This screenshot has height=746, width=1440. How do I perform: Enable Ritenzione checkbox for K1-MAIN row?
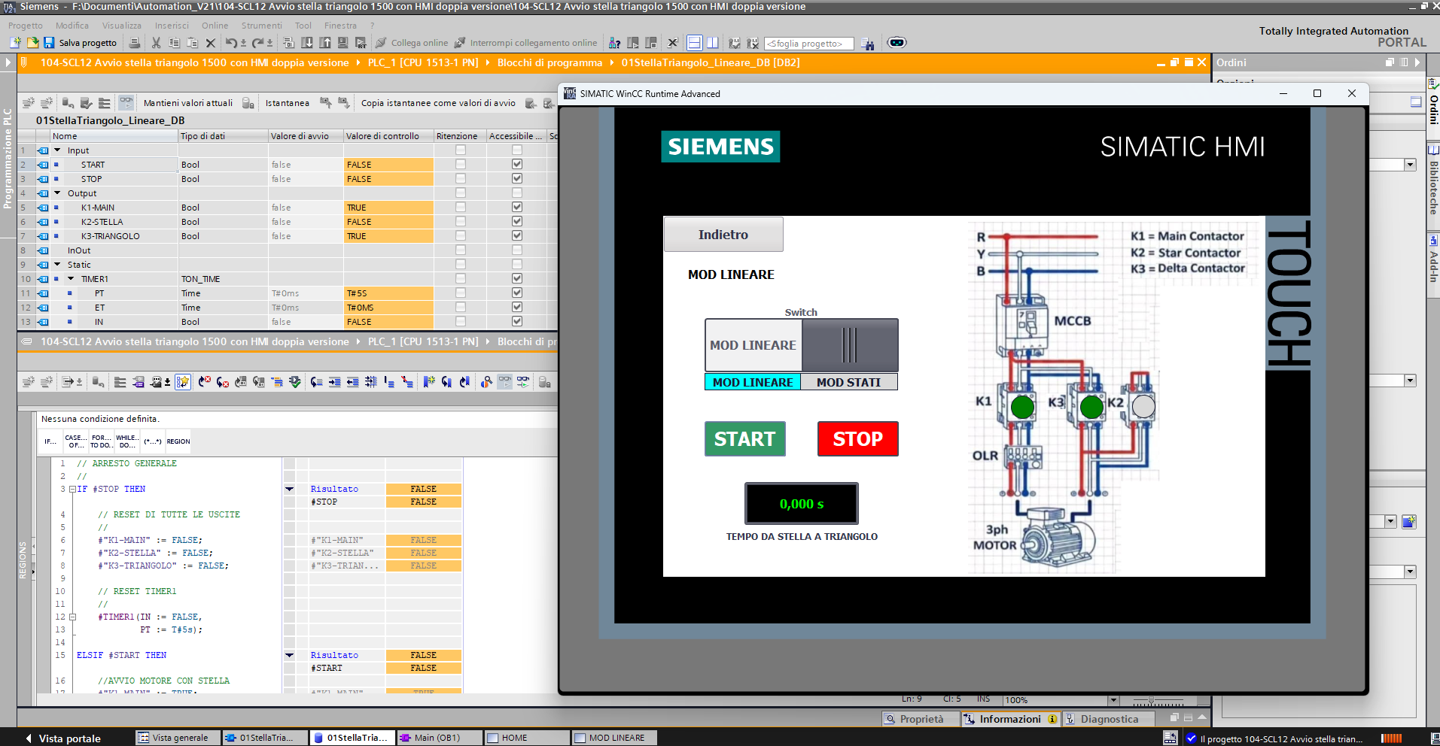tap(460, 207)
